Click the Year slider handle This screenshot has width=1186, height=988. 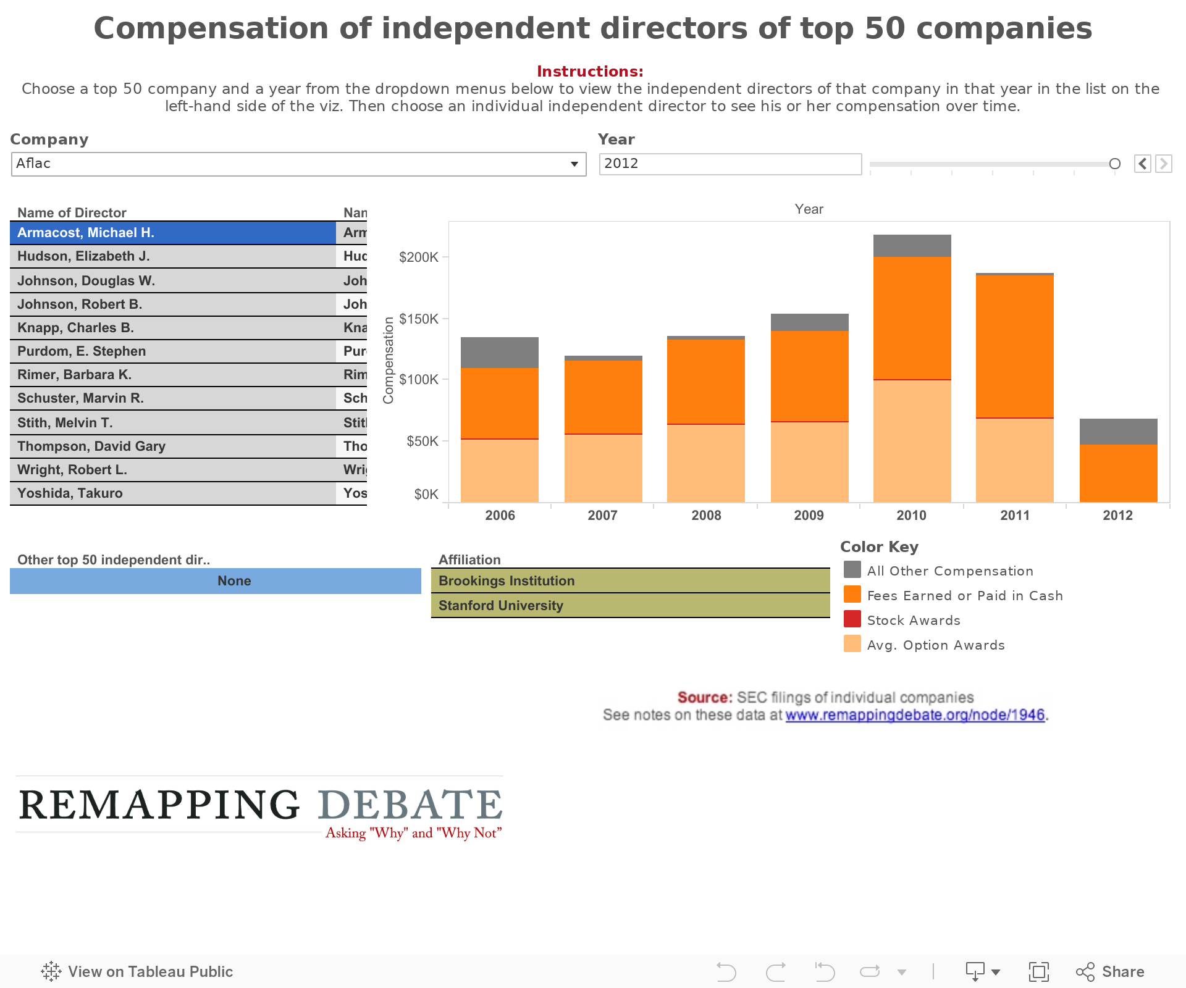(x=1114, y=164)
